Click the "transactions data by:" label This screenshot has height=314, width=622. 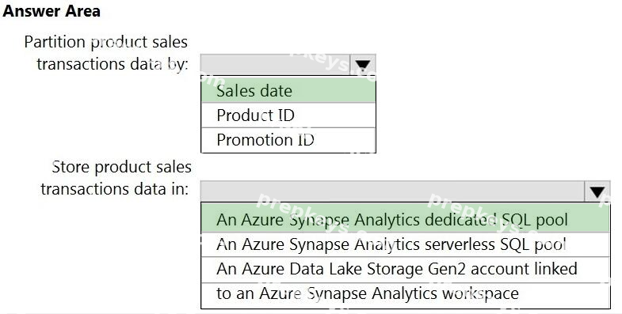point(113,64)
